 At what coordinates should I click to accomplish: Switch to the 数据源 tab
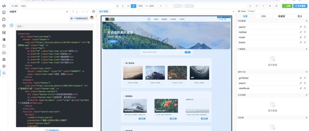(282, 16)
